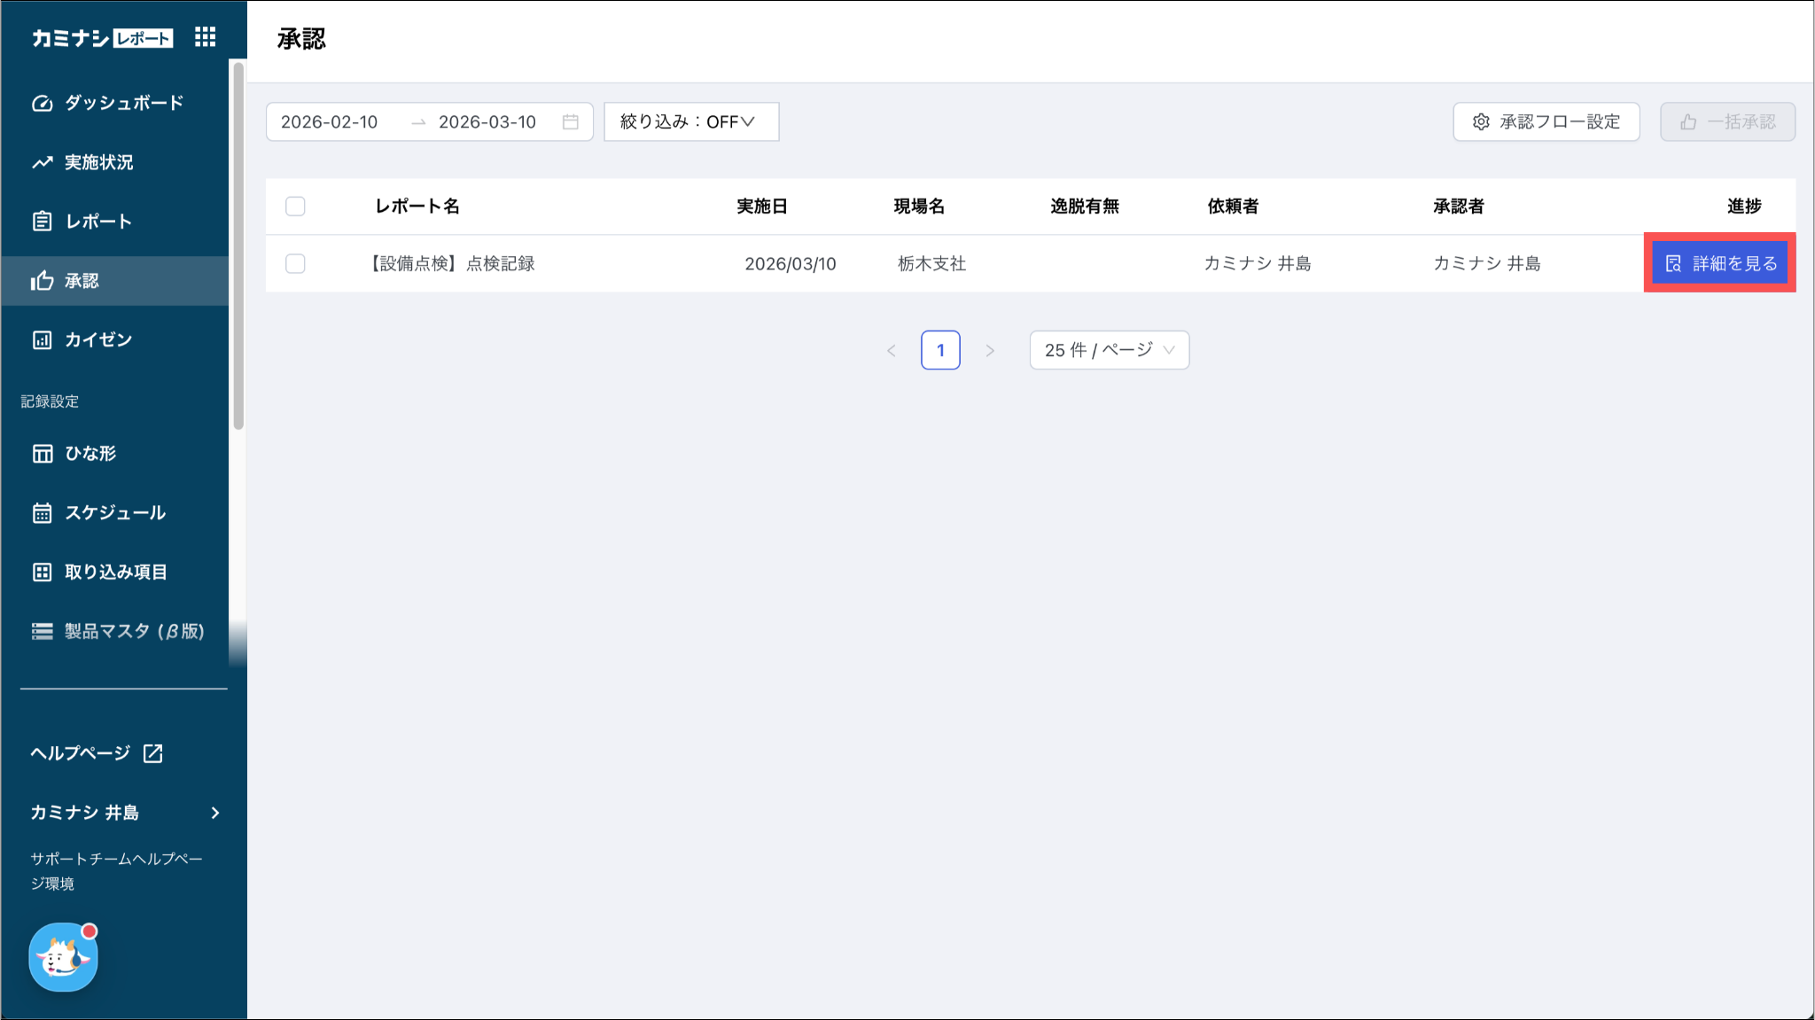Image resolution: width=1815 pixels, height=1020 pixels.
Task: Click the 詳細を見る button
Action: click(1719, 263)
